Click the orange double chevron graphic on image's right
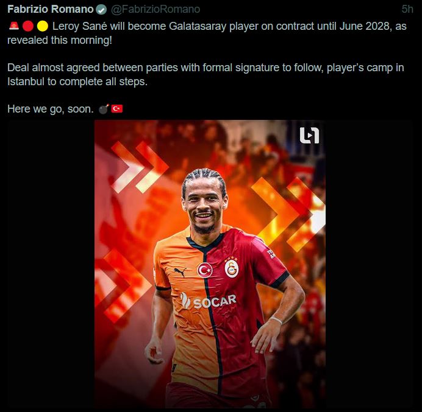Image resolution: width=422 pixels, height=412 pixels. coord(288,214)
